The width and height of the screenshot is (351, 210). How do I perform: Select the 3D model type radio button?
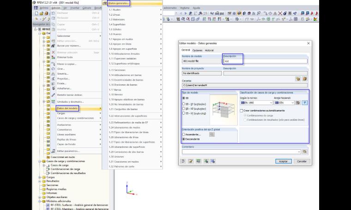coord(184,98)
